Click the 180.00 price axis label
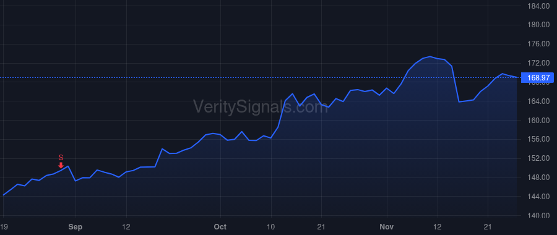557x235 pixels. [538, 25]
